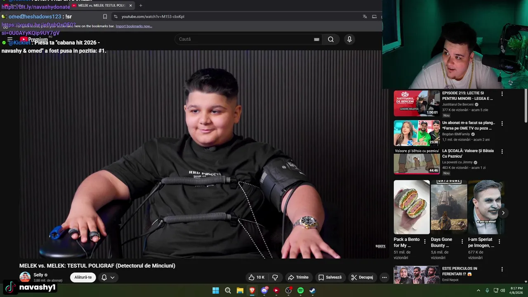
Task: Show hidden system tray icons
Action: (478, 290)
